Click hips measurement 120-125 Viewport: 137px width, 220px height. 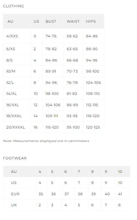tap(93, 127)
